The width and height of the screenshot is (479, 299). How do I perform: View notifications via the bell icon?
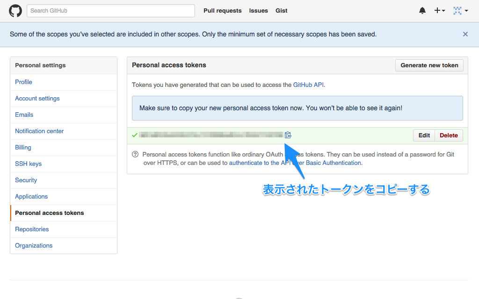coord(422,11)
